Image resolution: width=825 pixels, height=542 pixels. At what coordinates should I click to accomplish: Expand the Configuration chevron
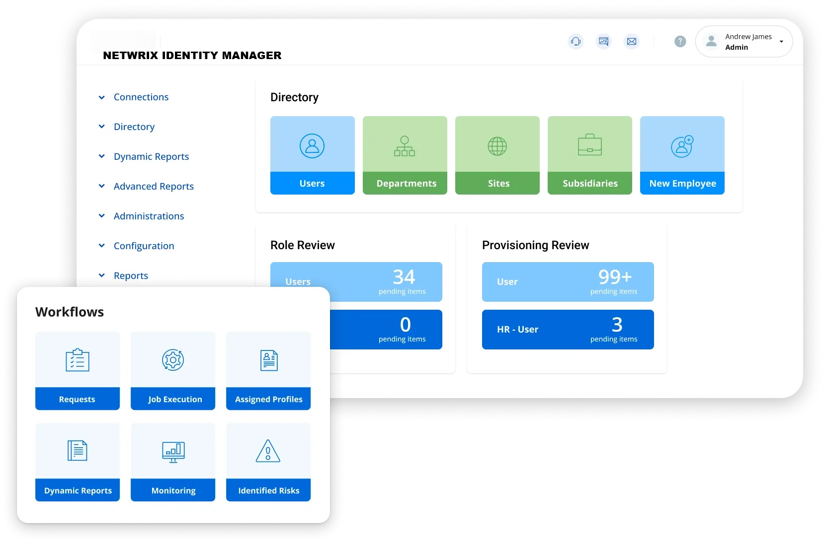[x=102, y=246]
